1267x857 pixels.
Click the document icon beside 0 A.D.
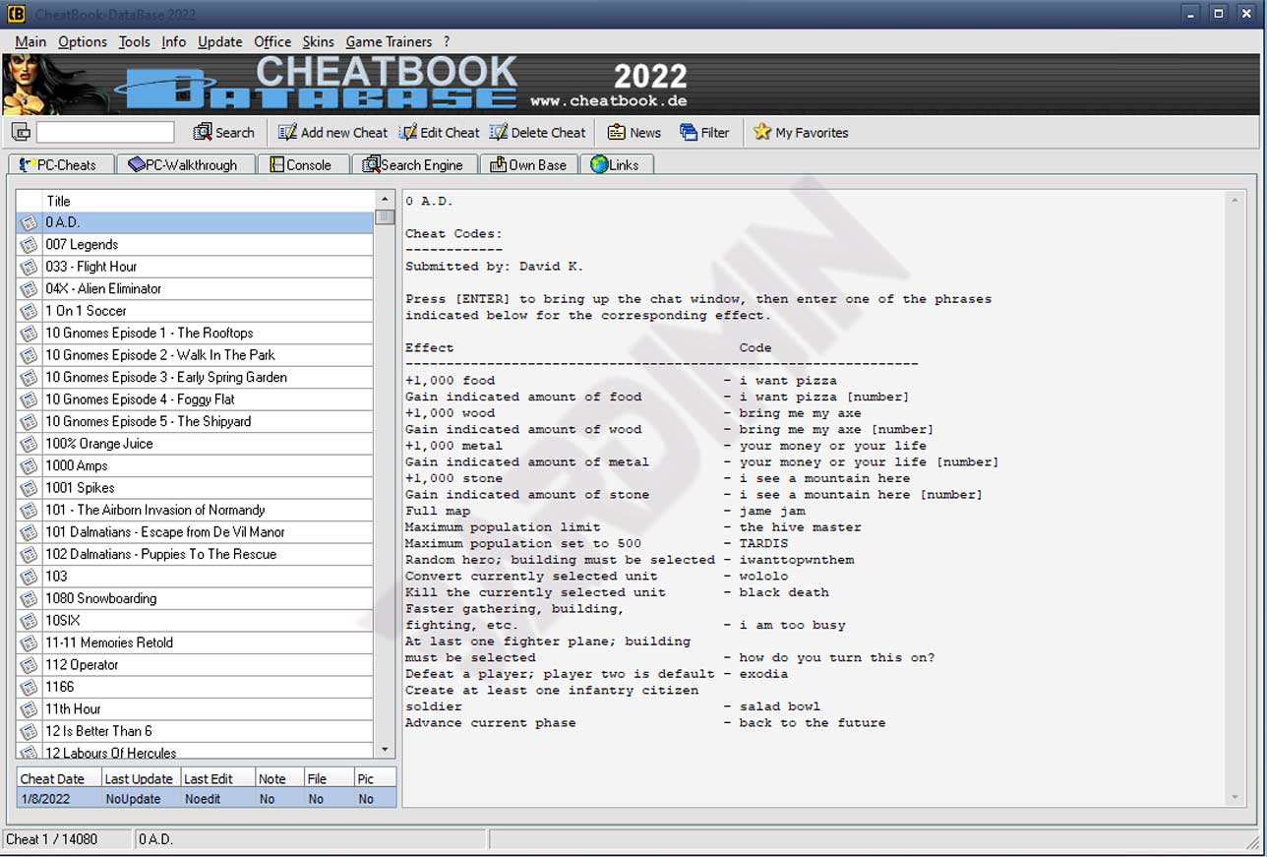[x=29, y=223]
